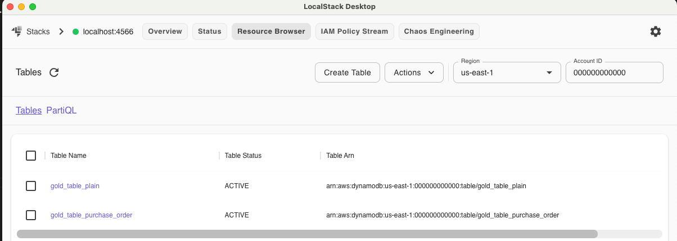Click the Create Table button
Screen dimensions: 677x241
[x=347, y=72]
